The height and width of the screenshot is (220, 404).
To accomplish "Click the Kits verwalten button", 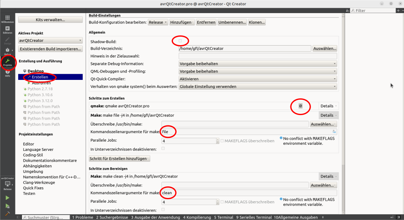I will point(50,20).
